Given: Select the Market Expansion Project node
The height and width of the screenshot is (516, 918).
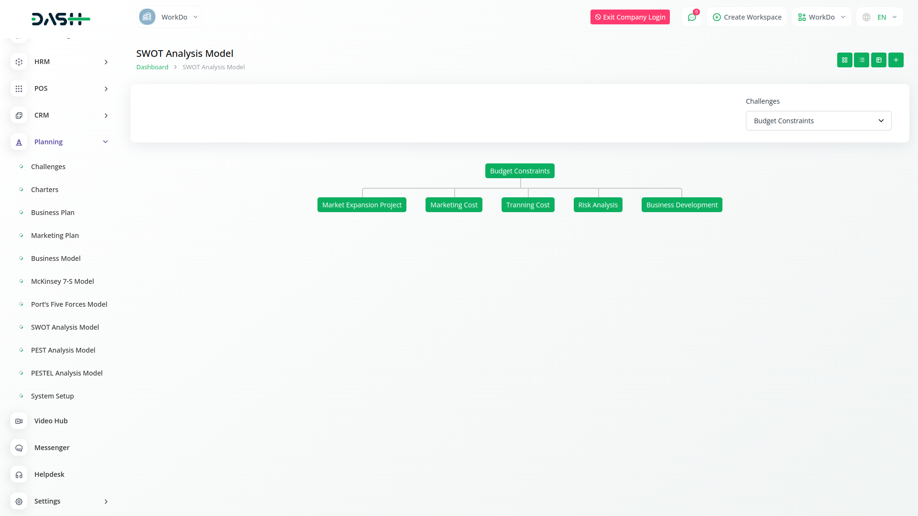Looking at the screenshot, I should (361, 205).
